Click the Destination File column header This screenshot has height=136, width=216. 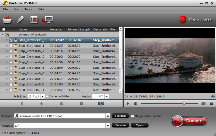tap(105, 29)
